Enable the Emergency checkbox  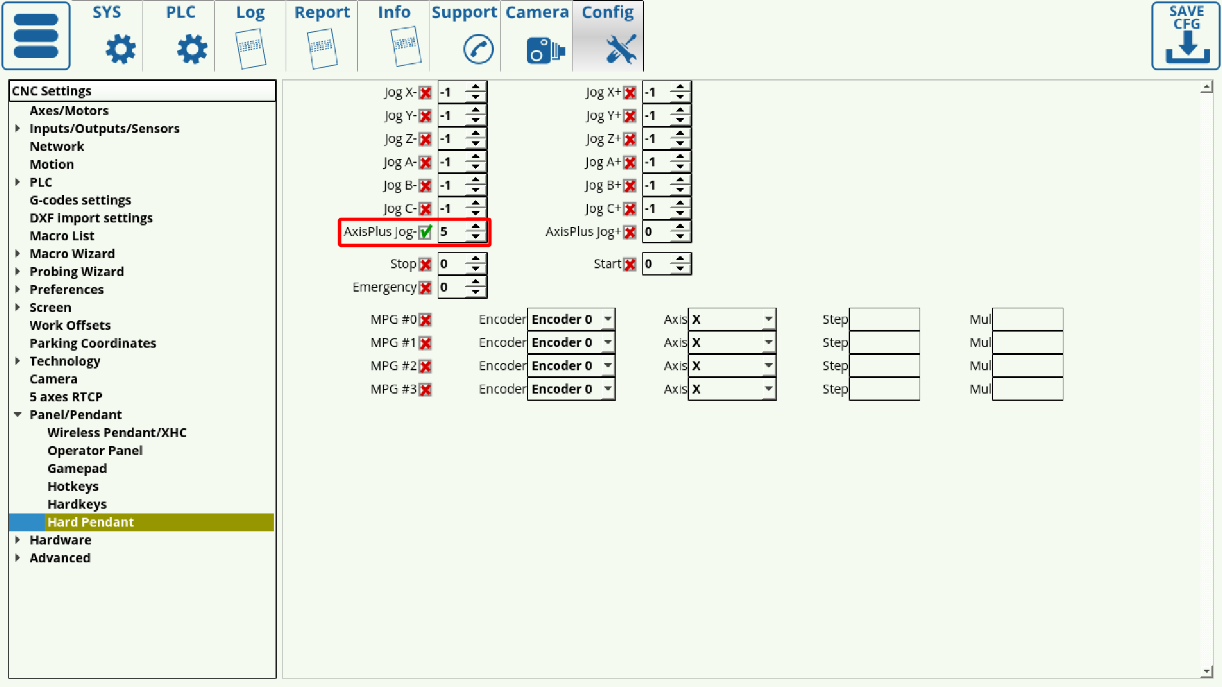[425, 288]
